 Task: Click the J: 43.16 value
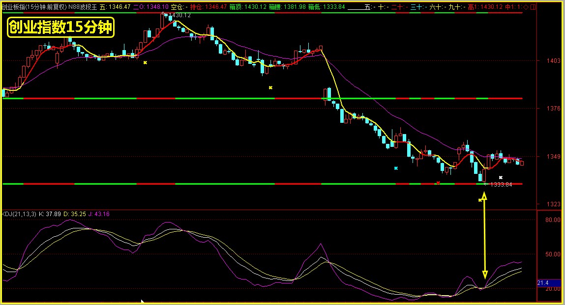(x=99, y=214)
